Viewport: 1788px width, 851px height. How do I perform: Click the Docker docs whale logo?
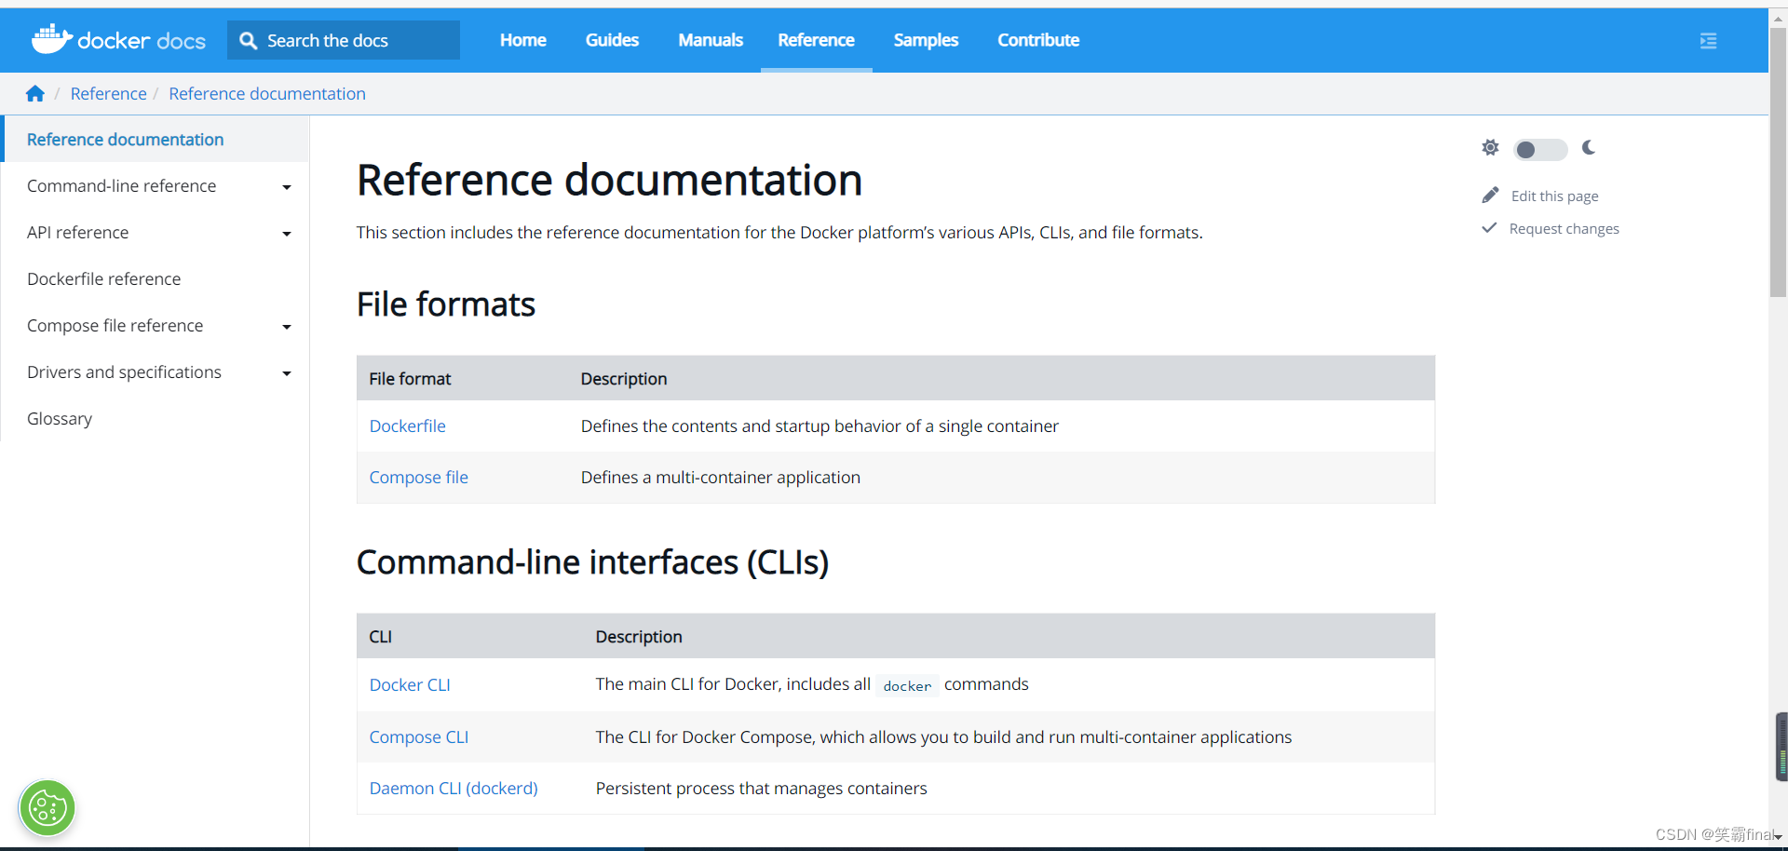coord(118,39)
